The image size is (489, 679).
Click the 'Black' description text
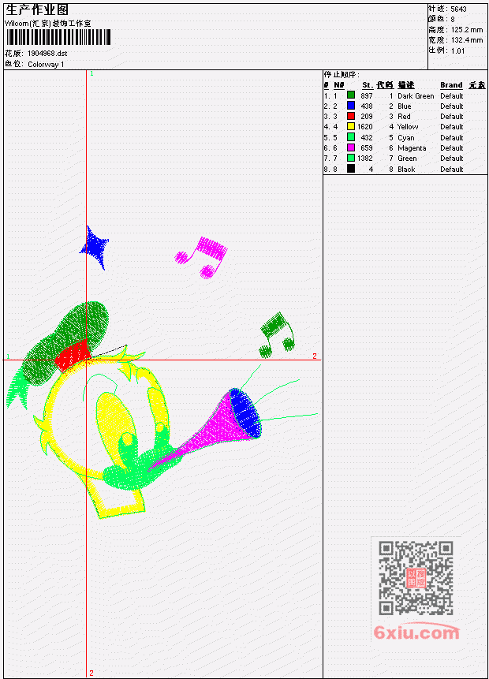(406, 170)
